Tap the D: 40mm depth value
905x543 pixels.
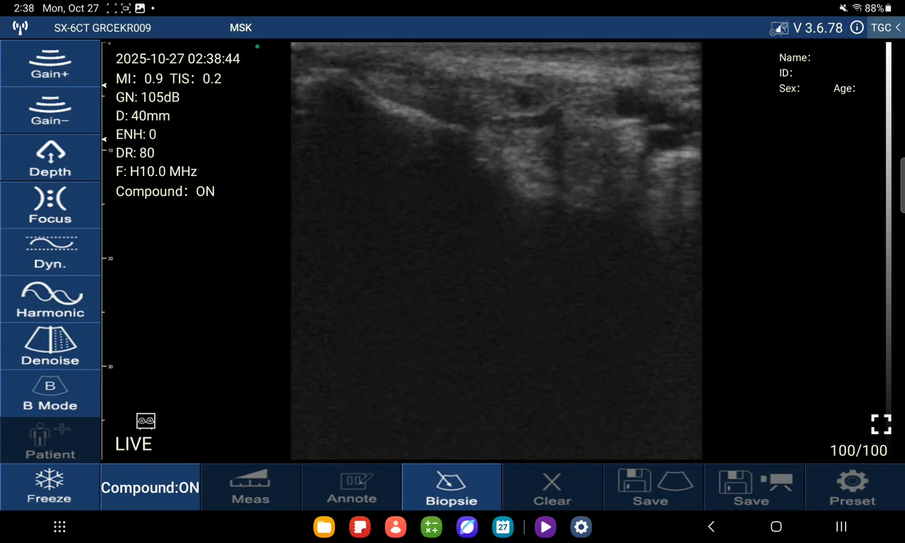[x=143, y=116]
